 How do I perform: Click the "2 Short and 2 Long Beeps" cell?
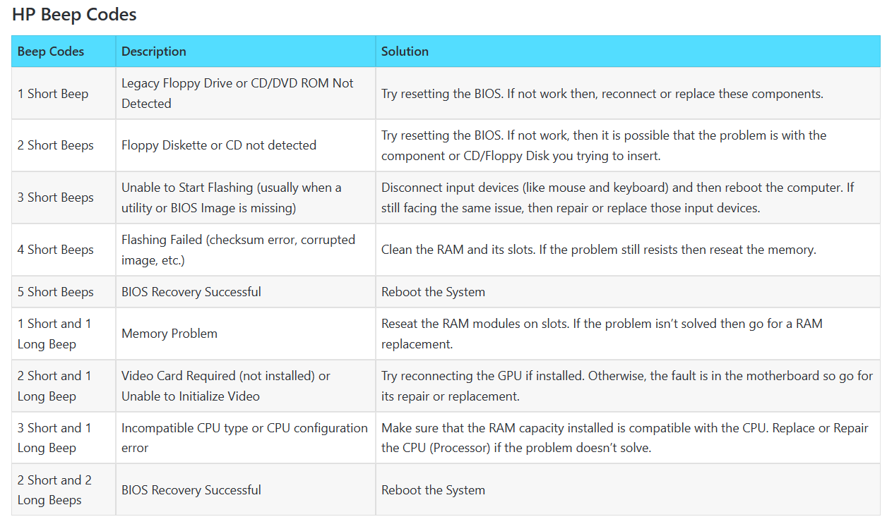coord(54,490)
